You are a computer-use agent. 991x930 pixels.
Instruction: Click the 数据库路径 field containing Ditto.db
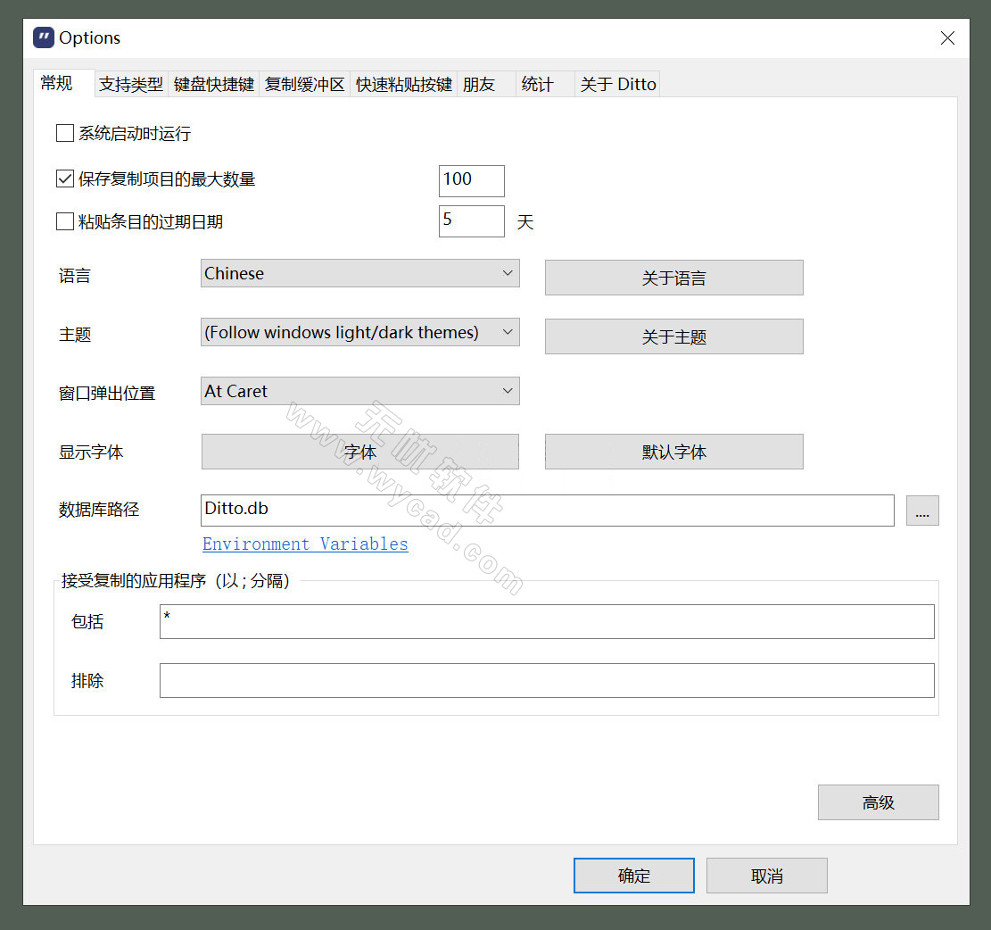pyautogui.click(x=547, y=511)
